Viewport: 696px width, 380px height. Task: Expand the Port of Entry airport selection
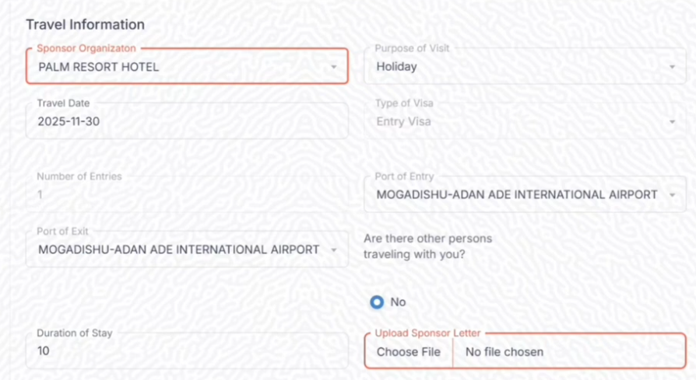[x=514, y=195]
